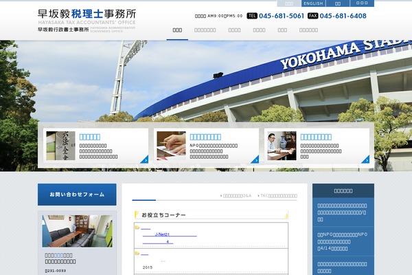Open the consultation meeting photo card
Image resolution: width=412 pixels, height=275 pixels.
317,146
